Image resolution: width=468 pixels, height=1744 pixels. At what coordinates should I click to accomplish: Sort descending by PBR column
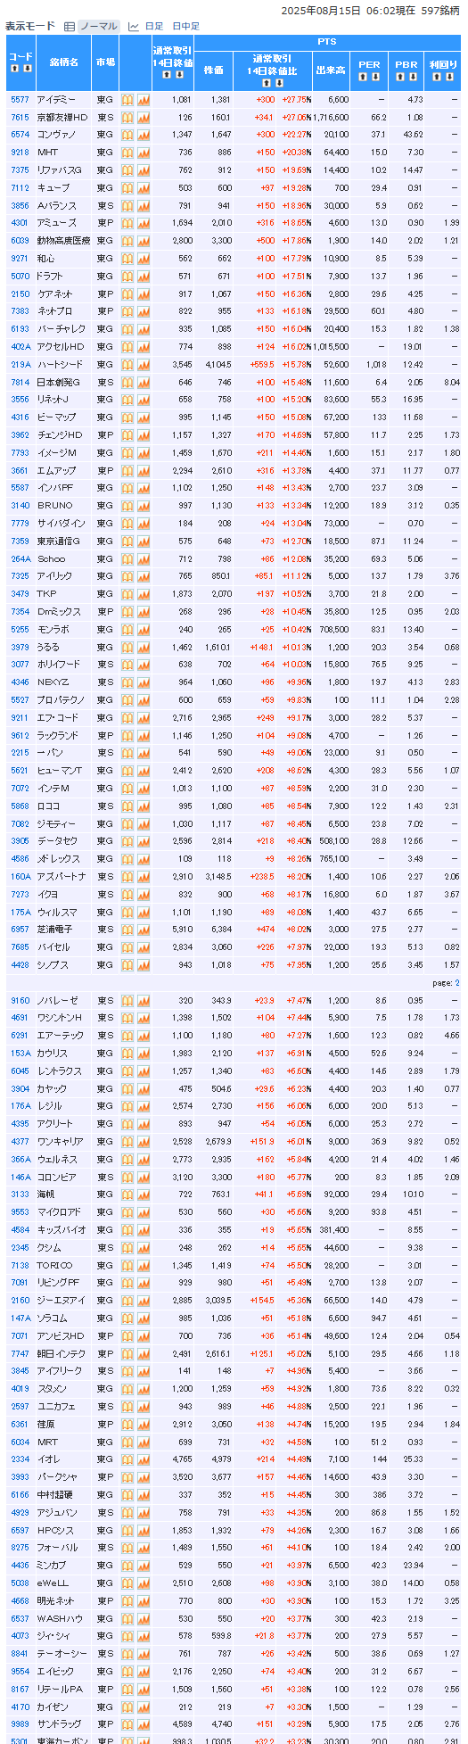412,78
